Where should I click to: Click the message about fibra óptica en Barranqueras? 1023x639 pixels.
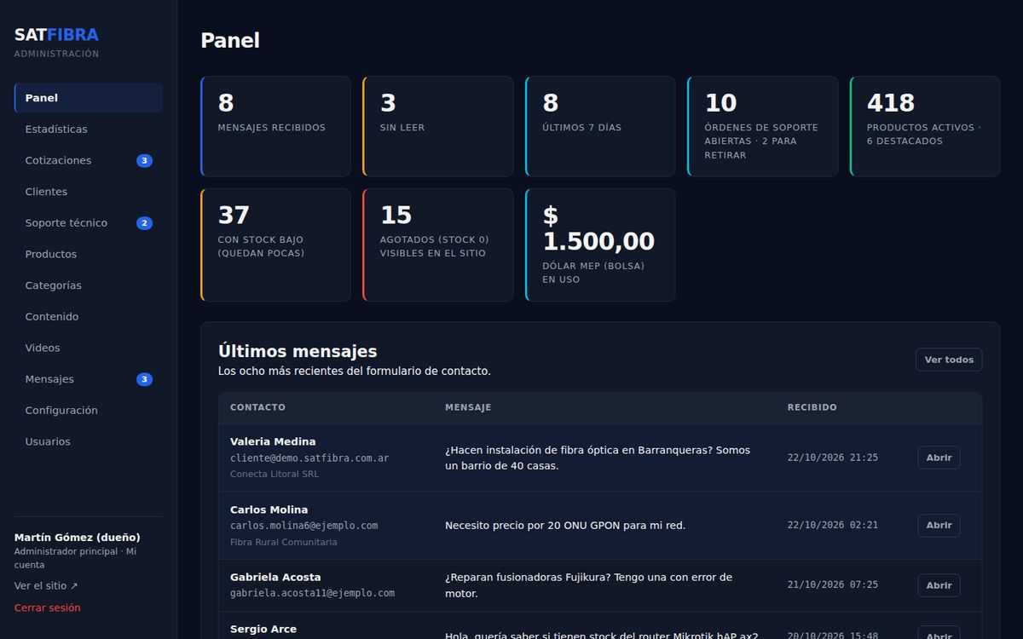(598, 458)
